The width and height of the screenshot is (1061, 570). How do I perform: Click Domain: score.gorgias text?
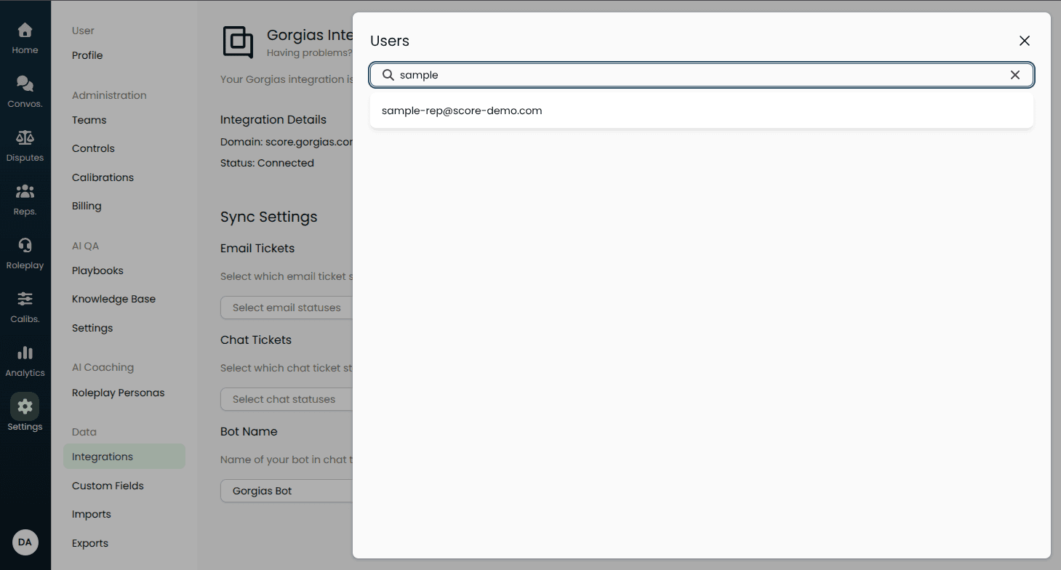[287, 142]
